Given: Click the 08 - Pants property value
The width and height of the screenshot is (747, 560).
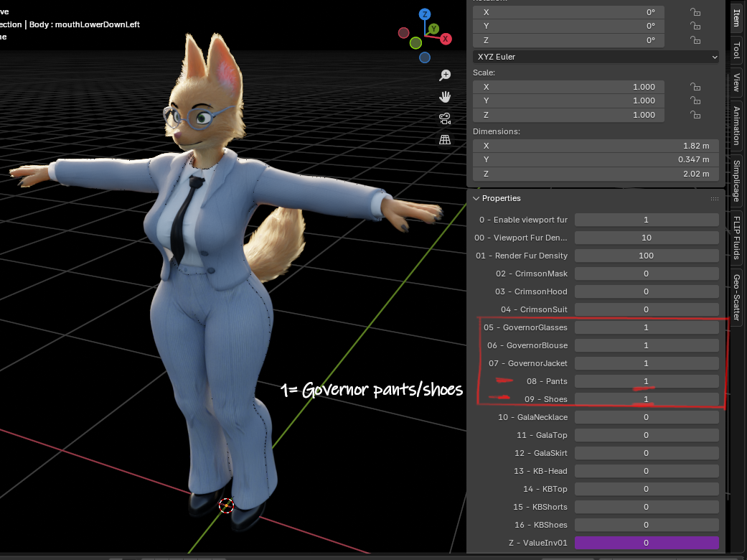Looking at the screenshot, I should pos(647,381).
